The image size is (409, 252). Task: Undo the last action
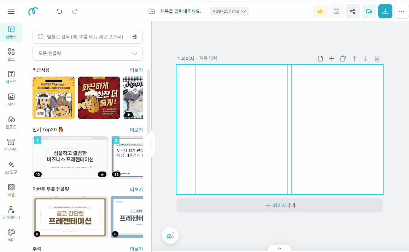[x=59, y=11]
